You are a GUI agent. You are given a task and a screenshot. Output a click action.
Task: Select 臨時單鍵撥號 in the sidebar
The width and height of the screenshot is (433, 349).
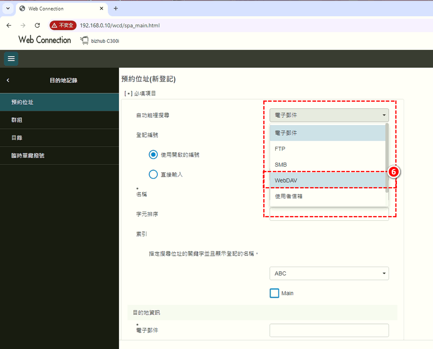click(x=59, y=156)
